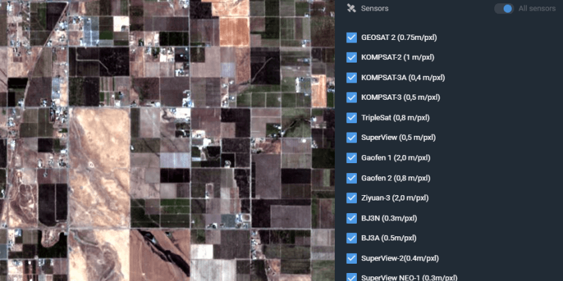Uncheck the Gaofen 2 (0,8 m/pxl) checkbox
This screenshot has width=563, height=281.
[x=352, y=178]
